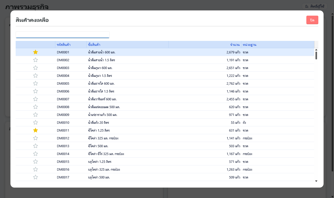Click บลูโคล่า 1.25 ลิตร name
This screenshot has height=198, width=334.
[100, 162]
